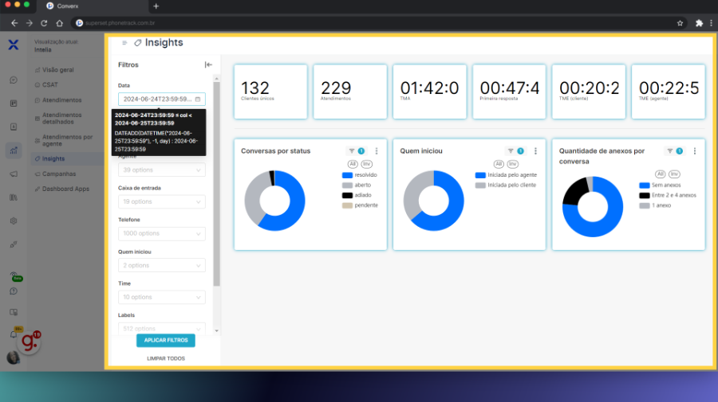
Task: Open three-dot menu on Conversas por status
Action: tap(377, 150)
